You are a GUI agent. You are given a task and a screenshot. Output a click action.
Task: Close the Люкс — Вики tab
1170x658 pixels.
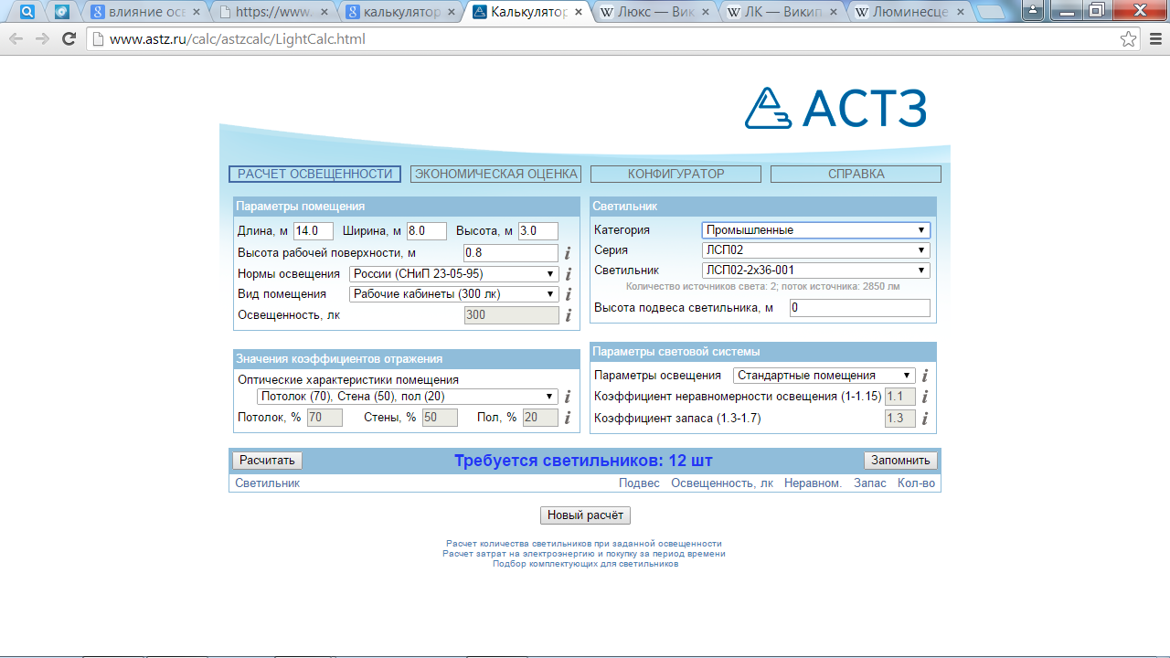coord(707,13)
